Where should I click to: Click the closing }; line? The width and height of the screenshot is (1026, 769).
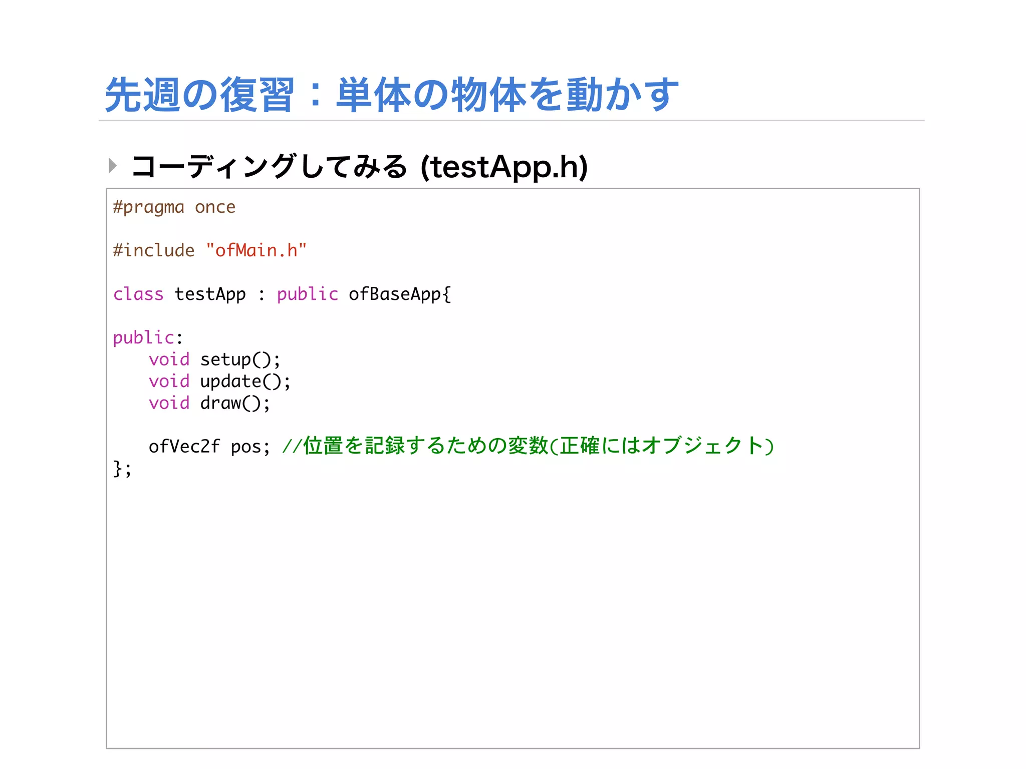pos(122,469)
